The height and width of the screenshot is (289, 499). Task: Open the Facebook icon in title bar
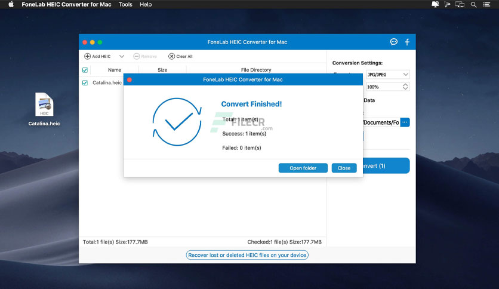(407, 42)
